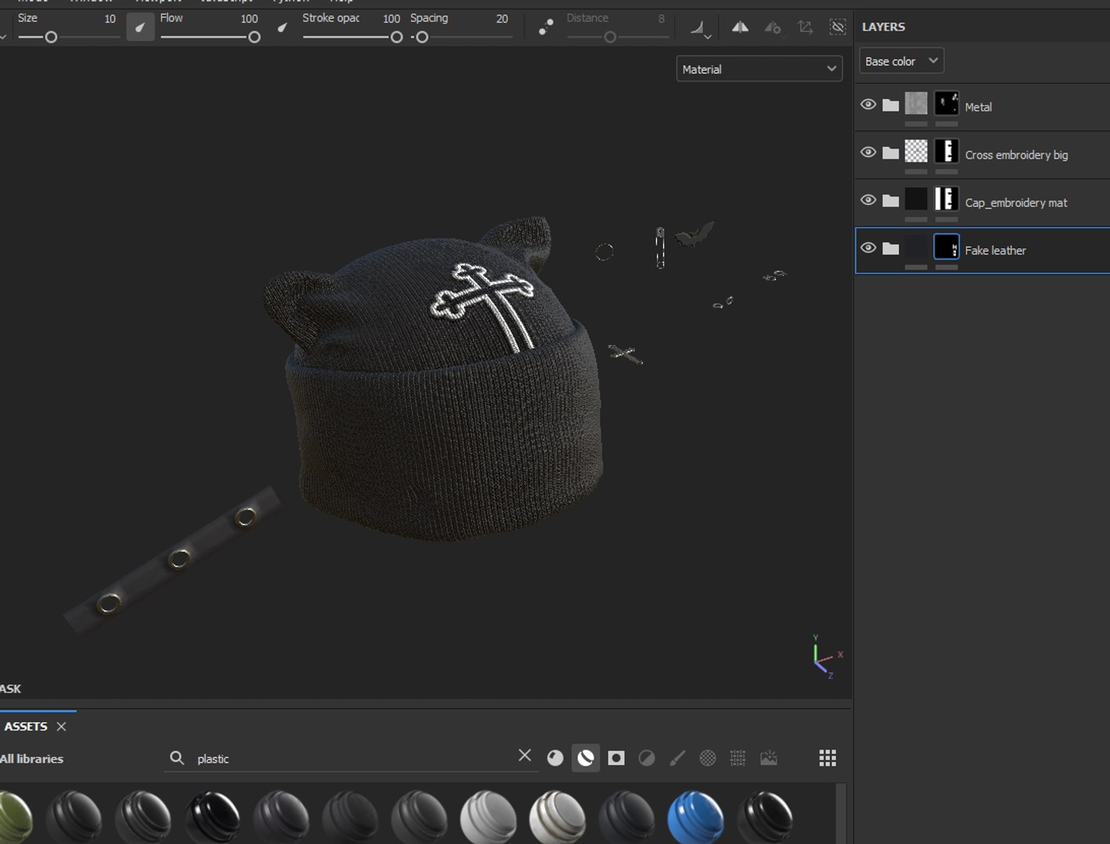The width and height of the screenshot is (1110, 844).
Task: Click the Stroke opacity value 100
Action: (391, 19)
